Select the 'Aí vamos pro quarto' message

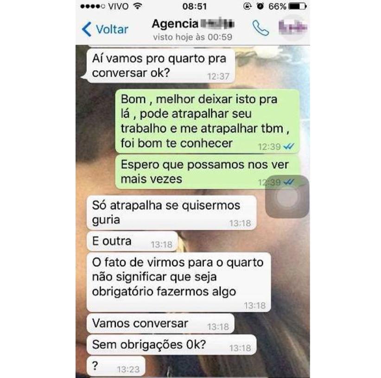[x=161, y=66]
